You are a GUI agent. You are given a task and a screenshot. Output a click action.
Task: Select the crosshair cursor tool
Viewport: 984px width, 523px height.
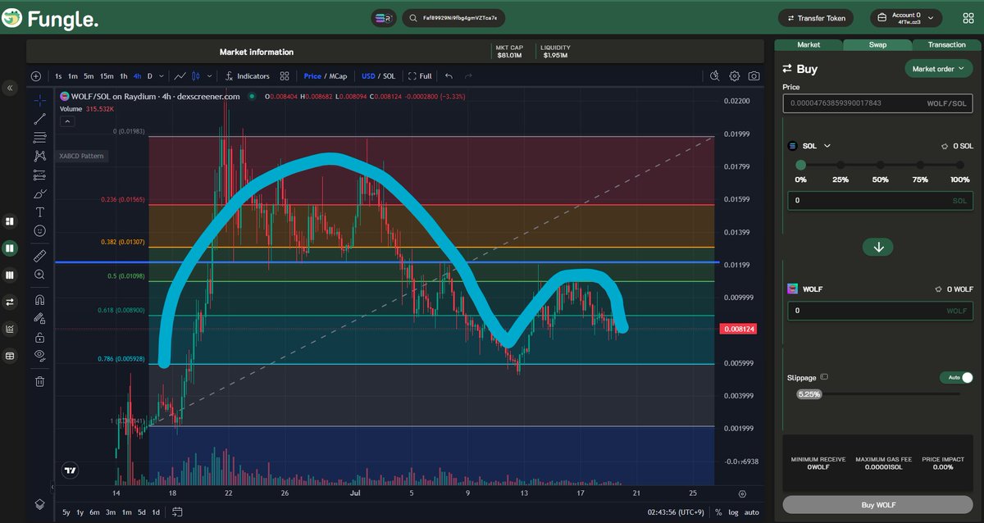[39, 100]
